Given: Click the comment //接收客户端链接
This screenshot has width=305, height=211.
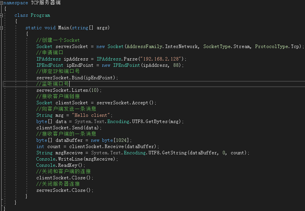Looking at the screenshot, I should coord(58,97).
